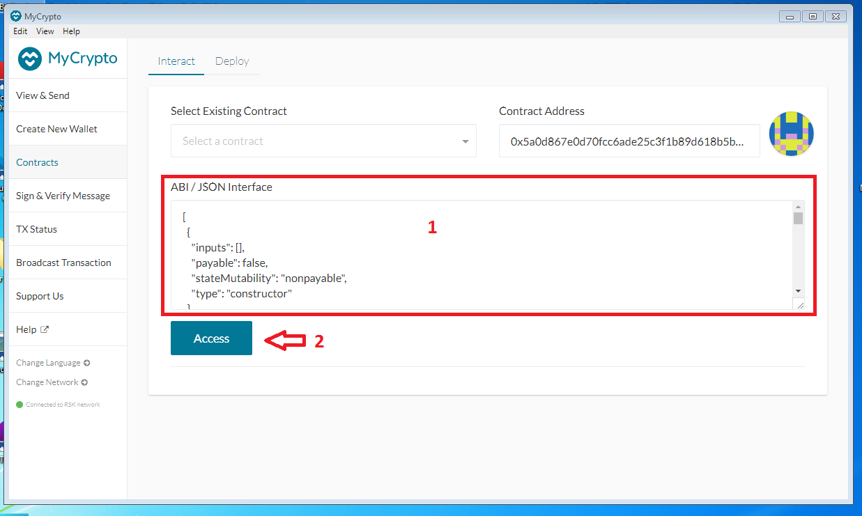The height and width of the screenshot is (516, 862).
Task: Click the "stateMutability": "nonpayable" line
Action: (269, 279)
